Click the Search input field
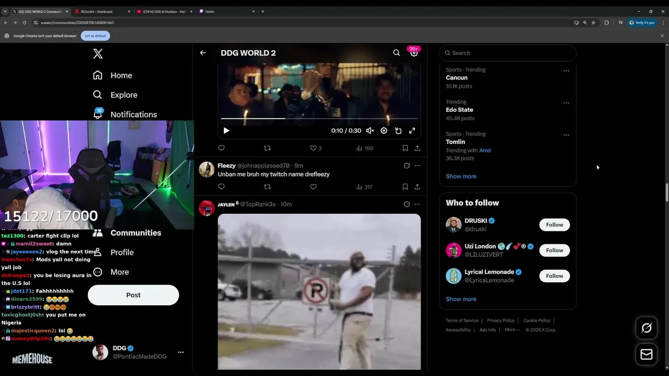The width and height of the screenshot is (669, 376). 507,53
